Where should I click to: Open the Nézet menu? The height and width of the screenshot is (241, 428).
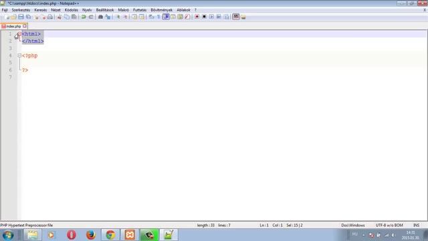coord(56,10)
